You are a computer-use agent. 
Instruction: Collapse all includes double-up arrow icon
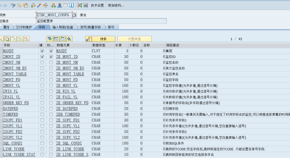coord(69,39)
